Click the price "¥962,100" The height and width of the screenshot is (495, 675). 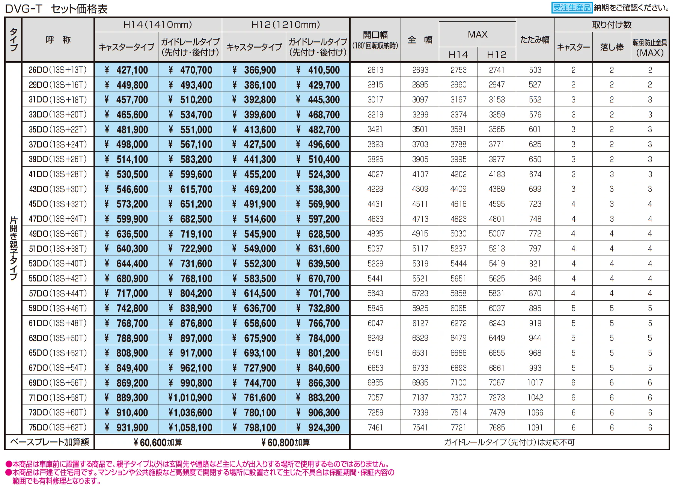tap(190, 368)
